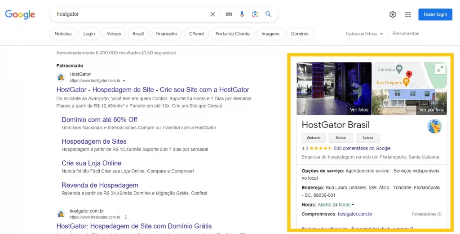This screenshot has height=234, width=460.
Task: Open the Google apps grid icon
Action: click(408, 14)
